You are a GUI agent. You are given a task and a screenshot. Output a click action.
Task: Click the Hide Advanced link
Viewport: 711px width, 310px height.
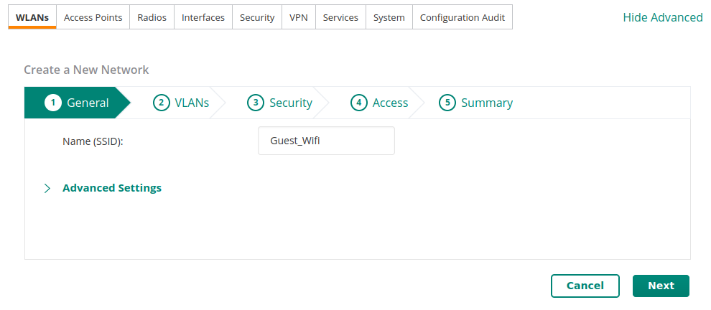[662, 18]
